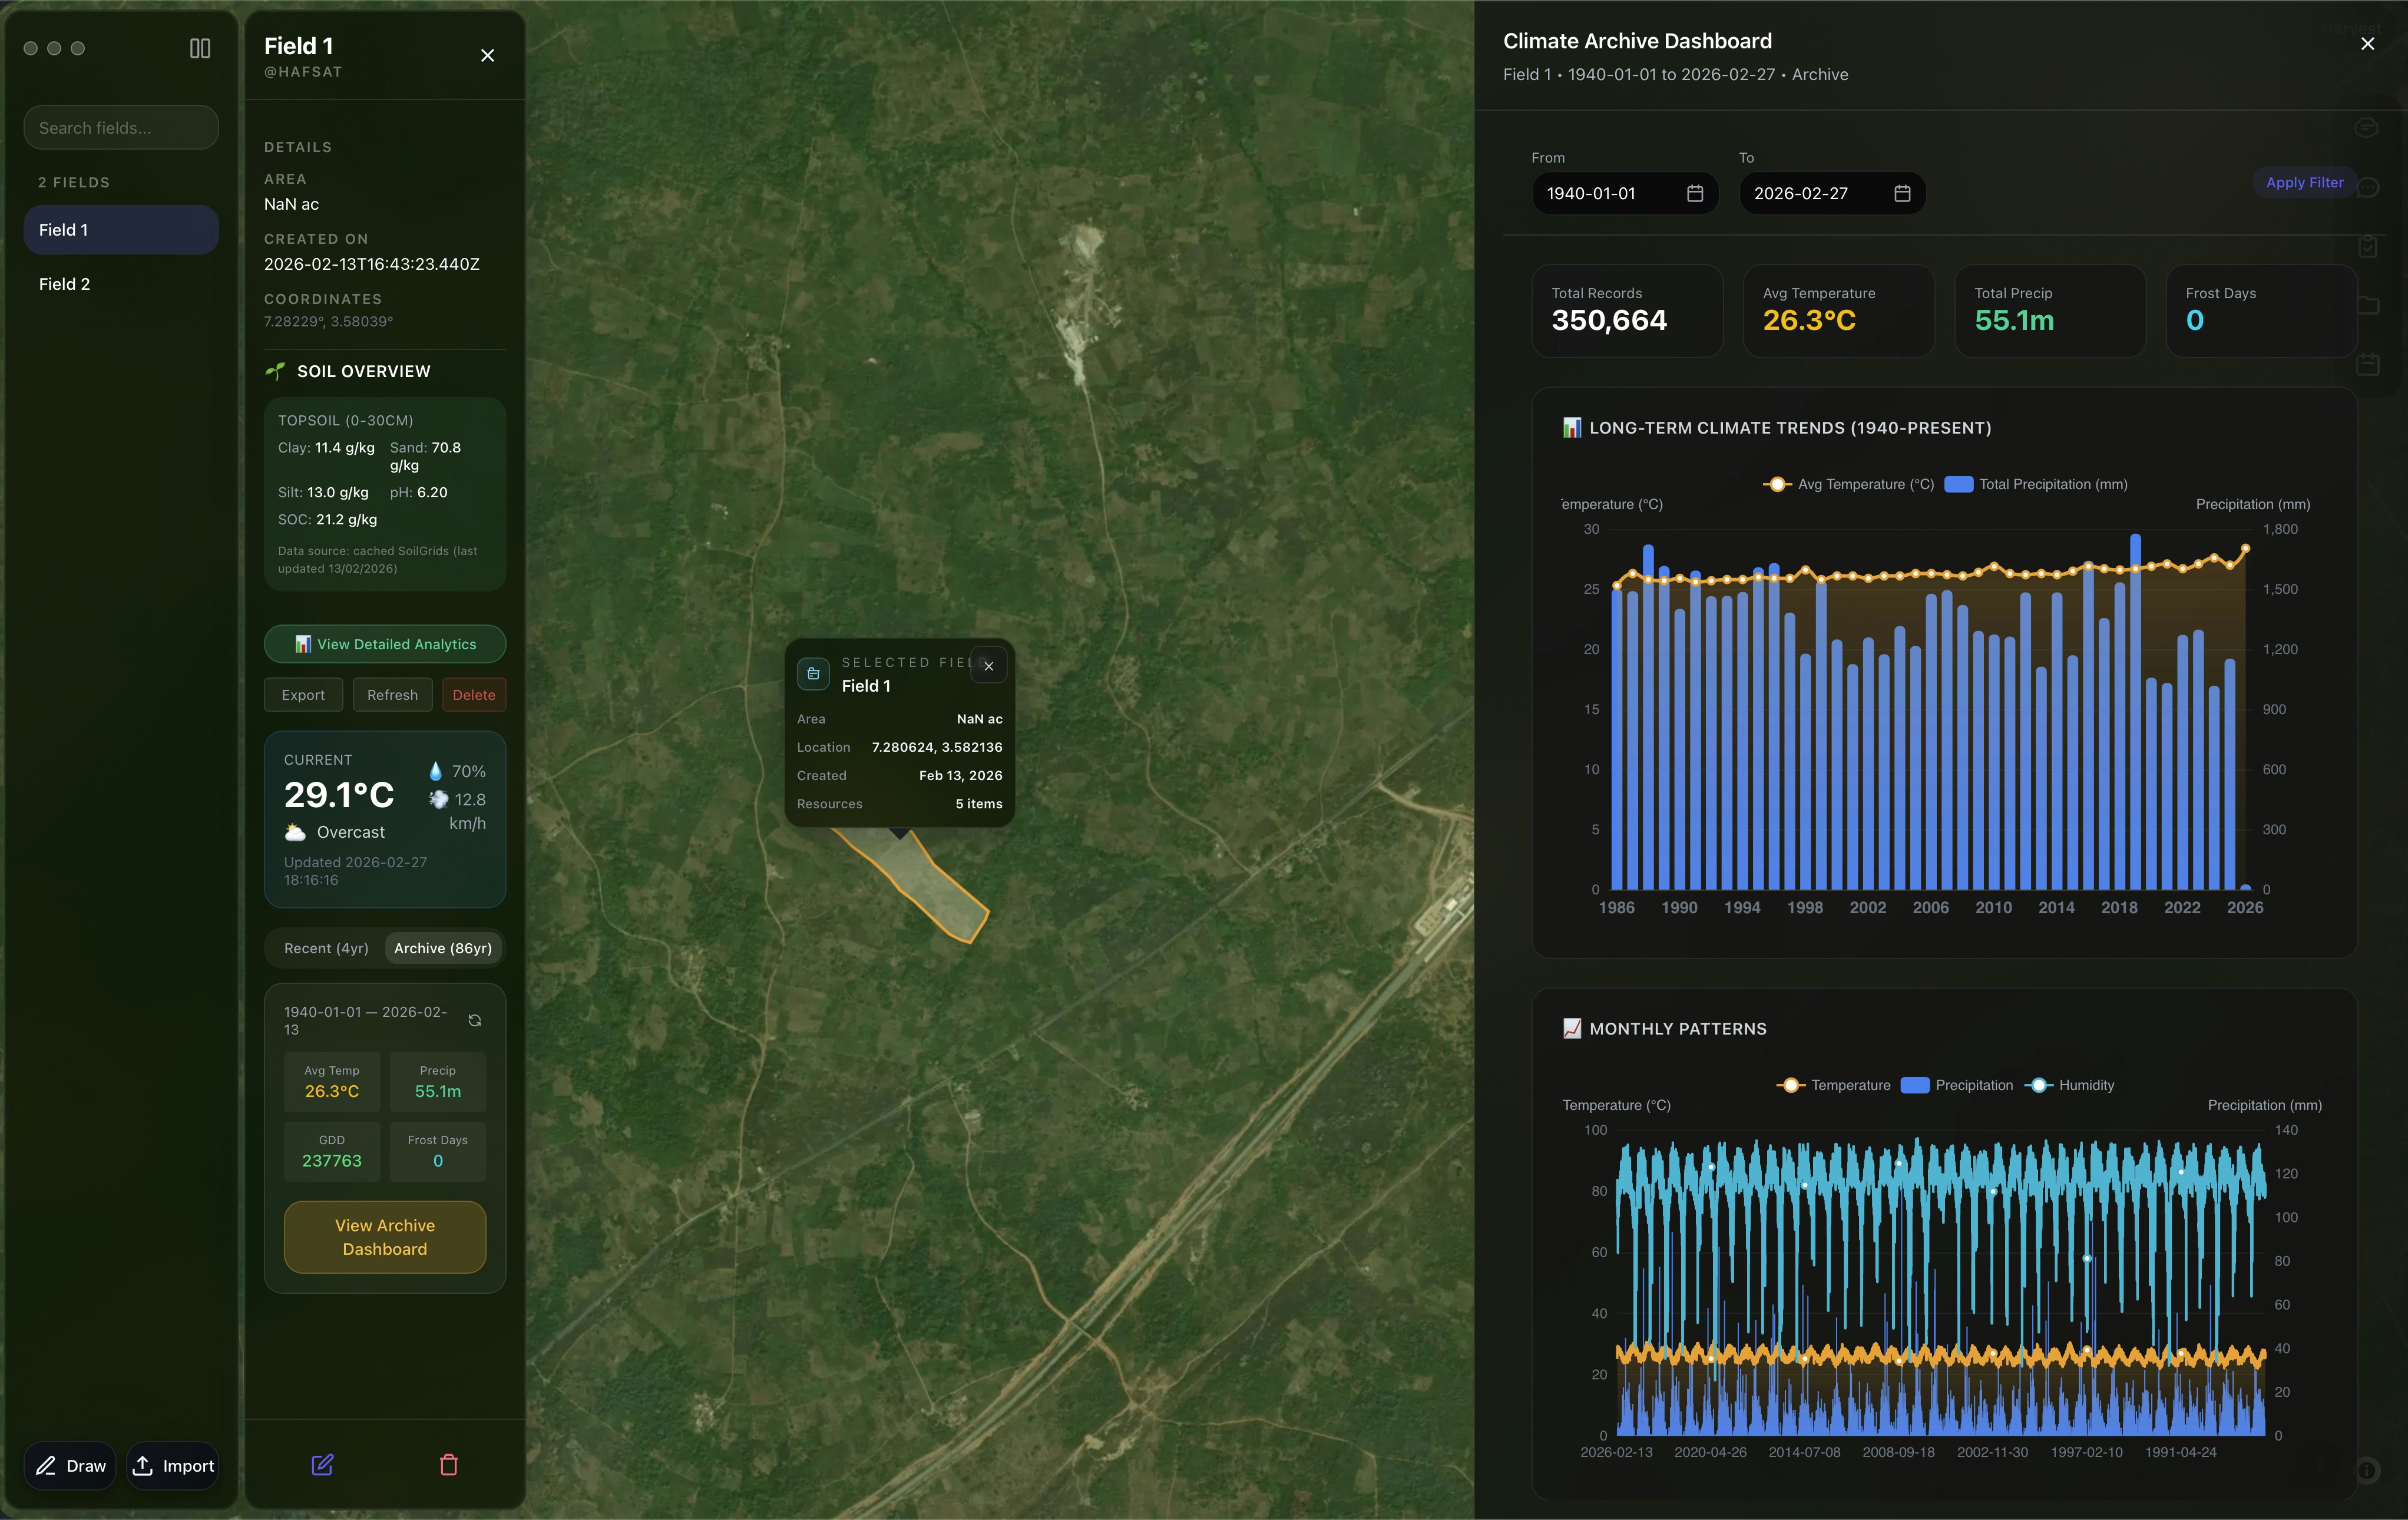
Task: Click the refresh icon beside the archive date range
Action: pyautogui.click(x=475, y=1020)
